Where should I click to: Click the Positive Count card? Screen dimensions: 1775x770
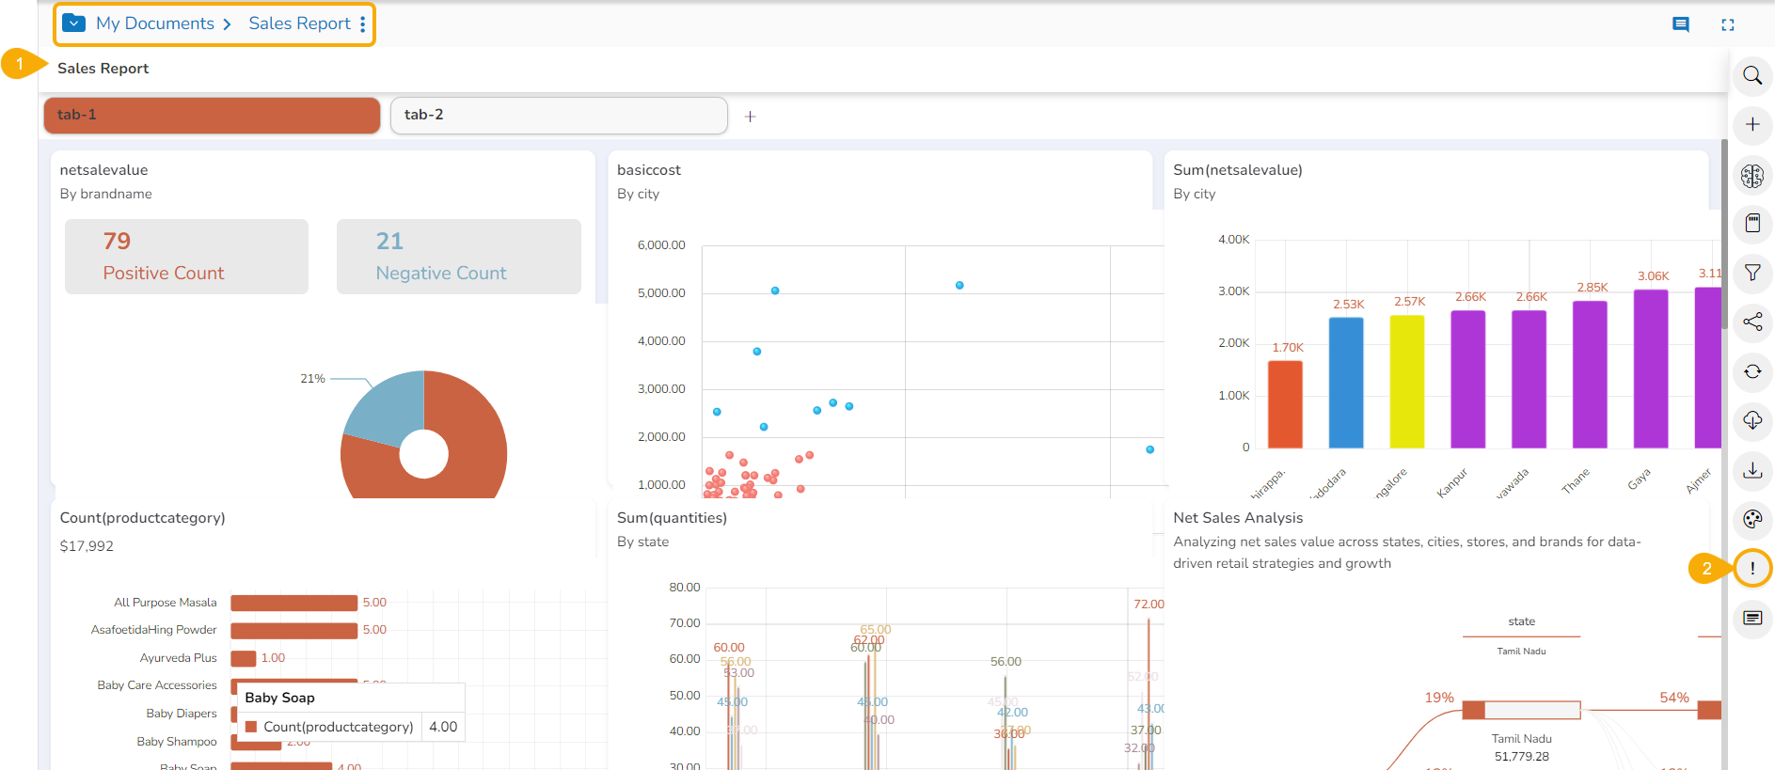(x=186, y=257)
